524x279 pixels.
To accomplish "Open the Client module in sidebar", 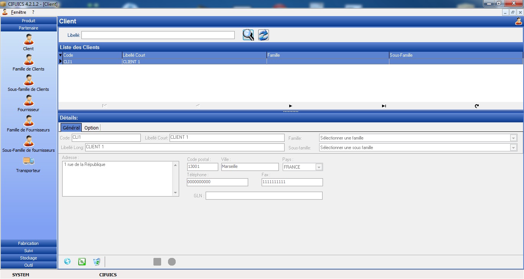I will click(28, 39).
